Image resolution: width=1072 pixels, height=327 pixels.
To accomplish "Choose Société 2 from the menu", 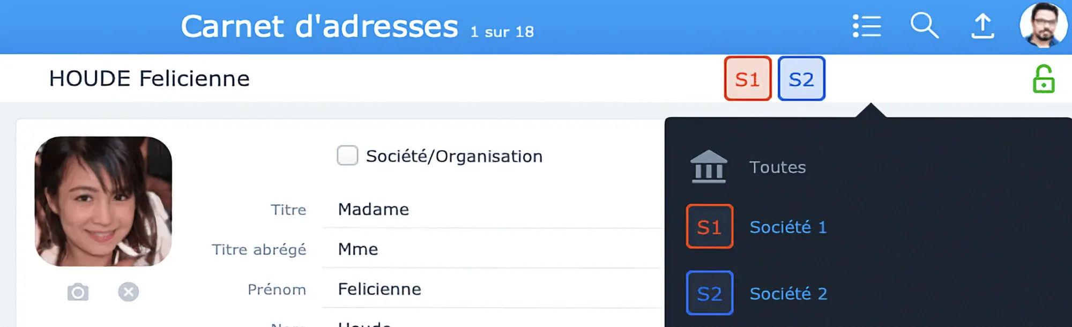I will [788, 294].
